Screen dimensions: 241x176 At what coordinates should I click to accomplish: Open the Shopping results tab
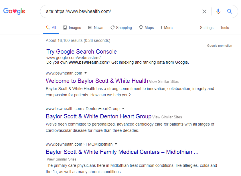121,28
